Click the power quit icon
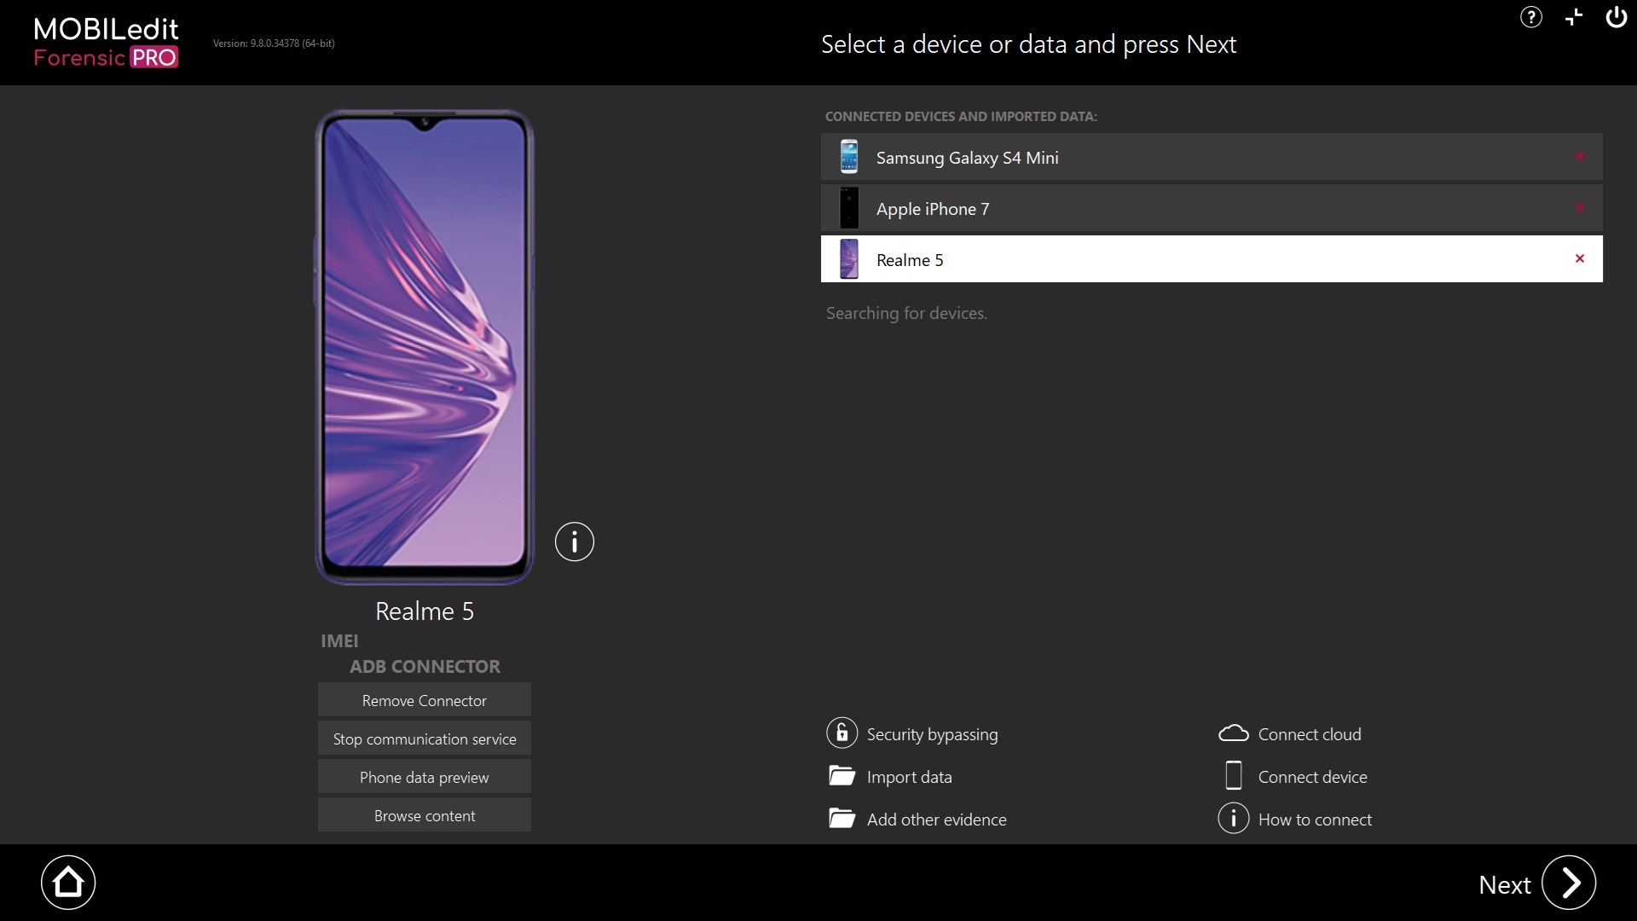Image resolution: width=1637 pixels, height=921 pixels. tap(1617, 17)
